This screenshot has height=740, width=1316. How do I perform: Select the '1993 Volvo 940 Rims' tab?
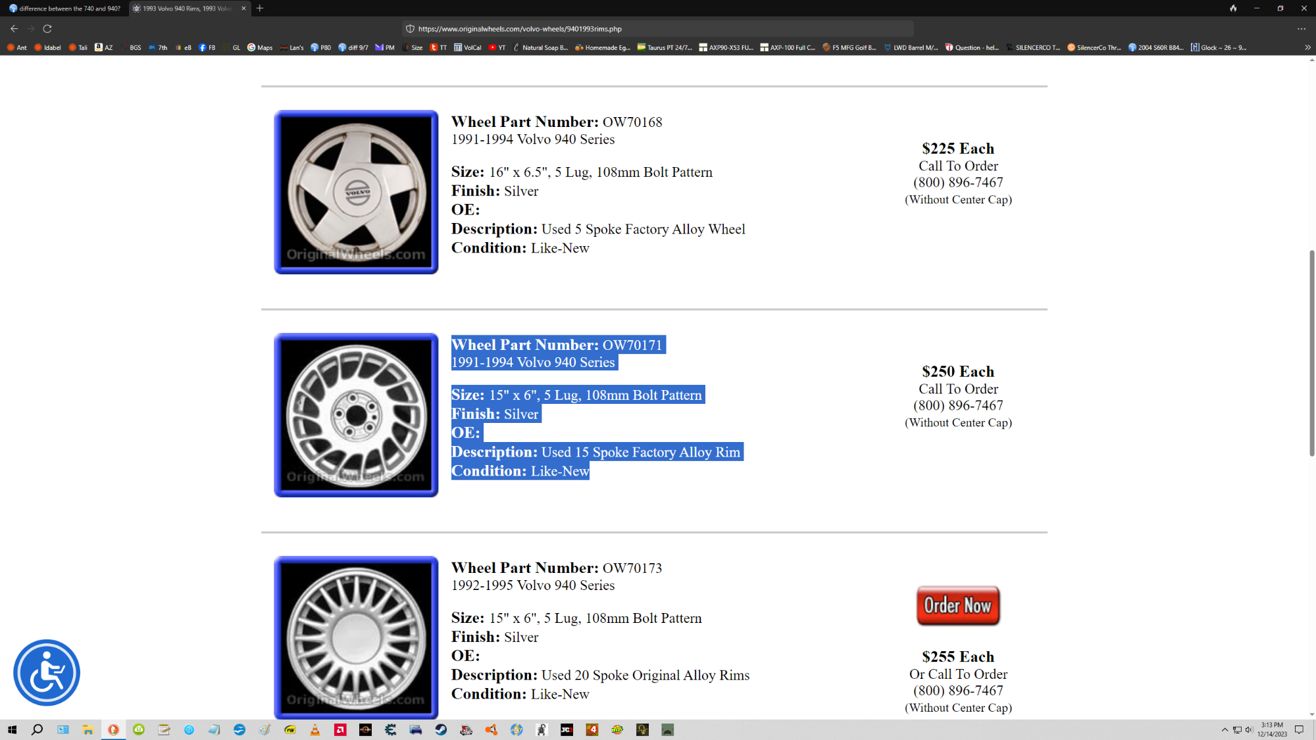[184, 9]
